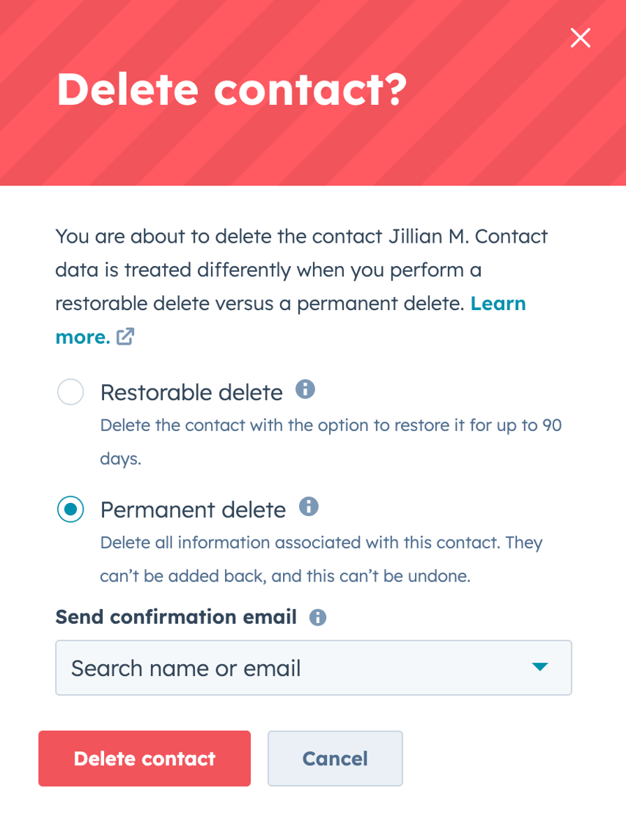Select the Permanent delete radio button
Screen dimensions: 626x813
click(x=70, y=509)
